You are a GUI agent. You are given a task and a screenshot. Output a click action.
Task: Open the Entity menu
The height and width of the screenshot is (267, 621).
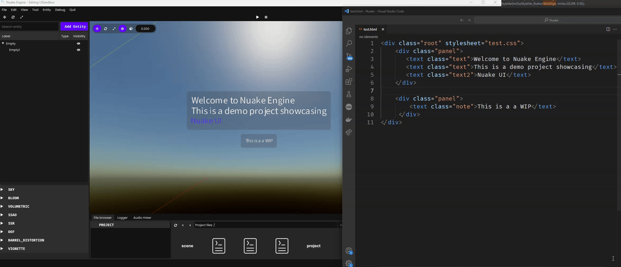pos(47,10)
